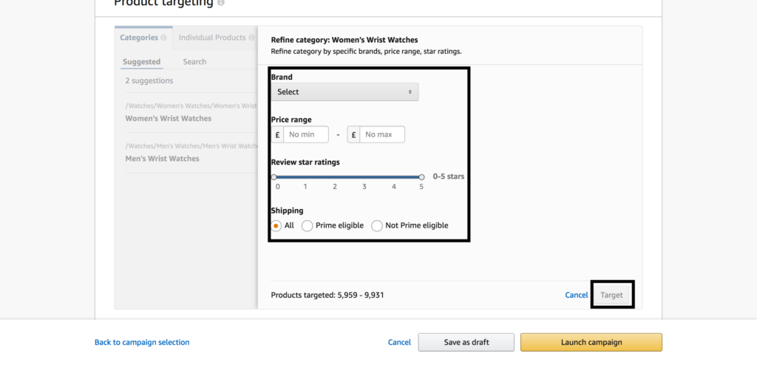
Task: Select the Suggested sub-tab
Action: point(141,62)
